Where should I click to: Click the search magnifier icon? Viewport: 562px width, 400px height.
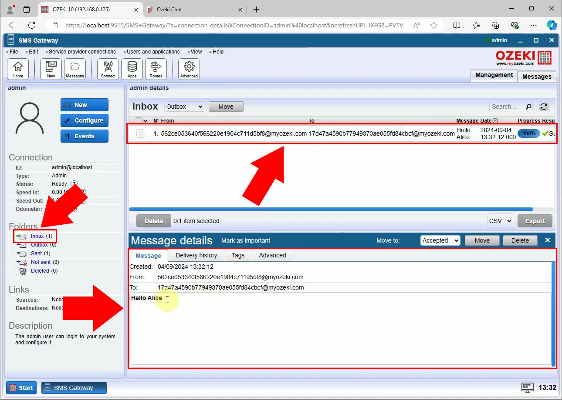528,107
